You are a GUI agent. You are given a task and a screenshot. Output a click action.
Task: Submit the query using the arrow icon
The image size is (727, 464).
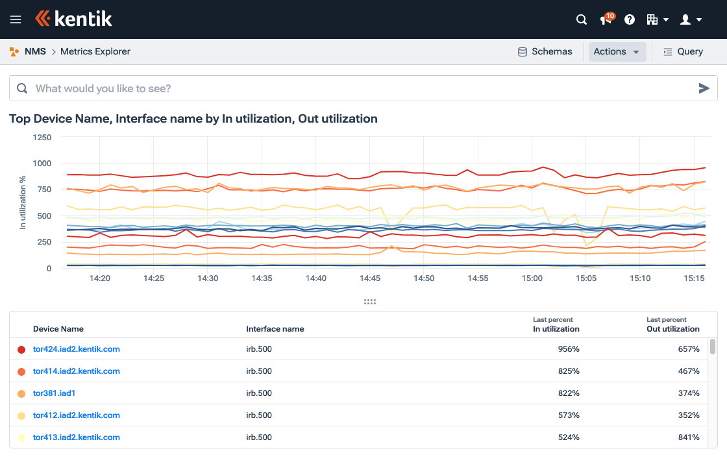click(704, 88)
